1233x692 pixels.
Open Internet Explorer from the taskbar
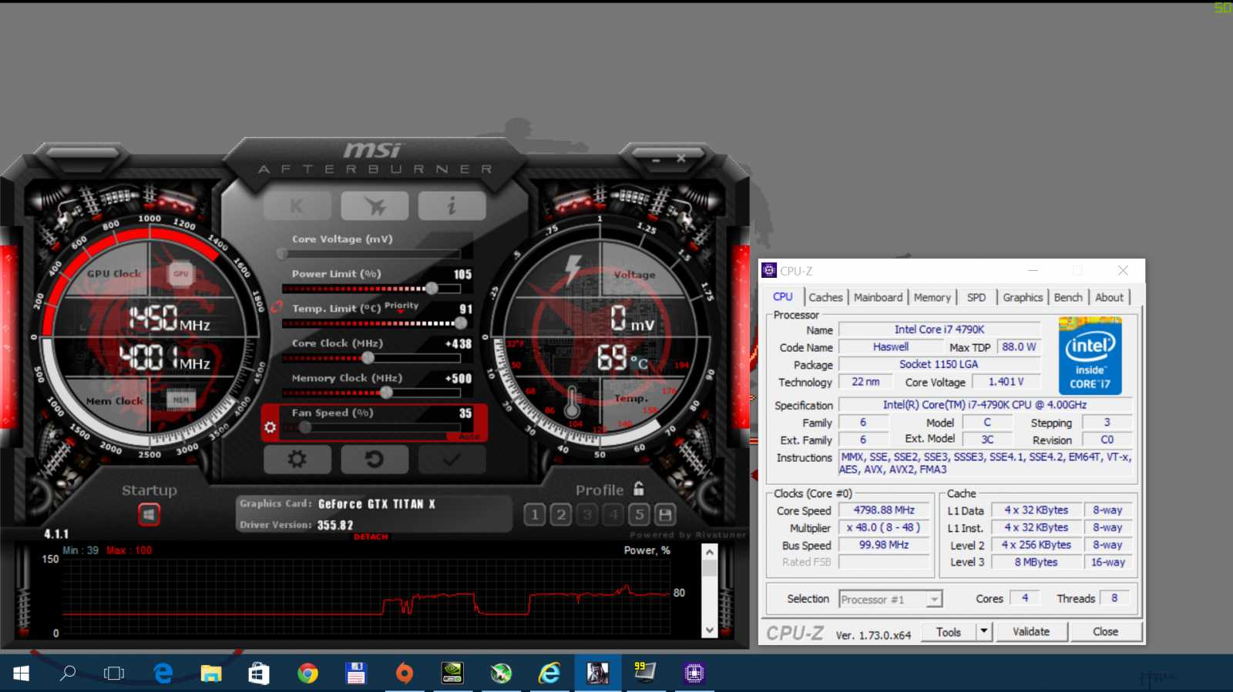549,674
